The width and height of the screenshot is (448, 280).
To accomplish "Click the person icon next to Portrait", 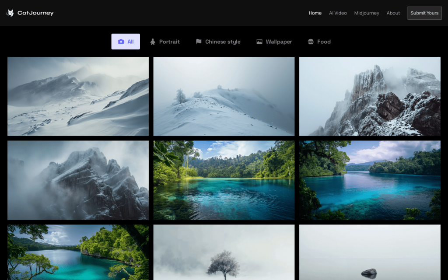I will point(153,42).
